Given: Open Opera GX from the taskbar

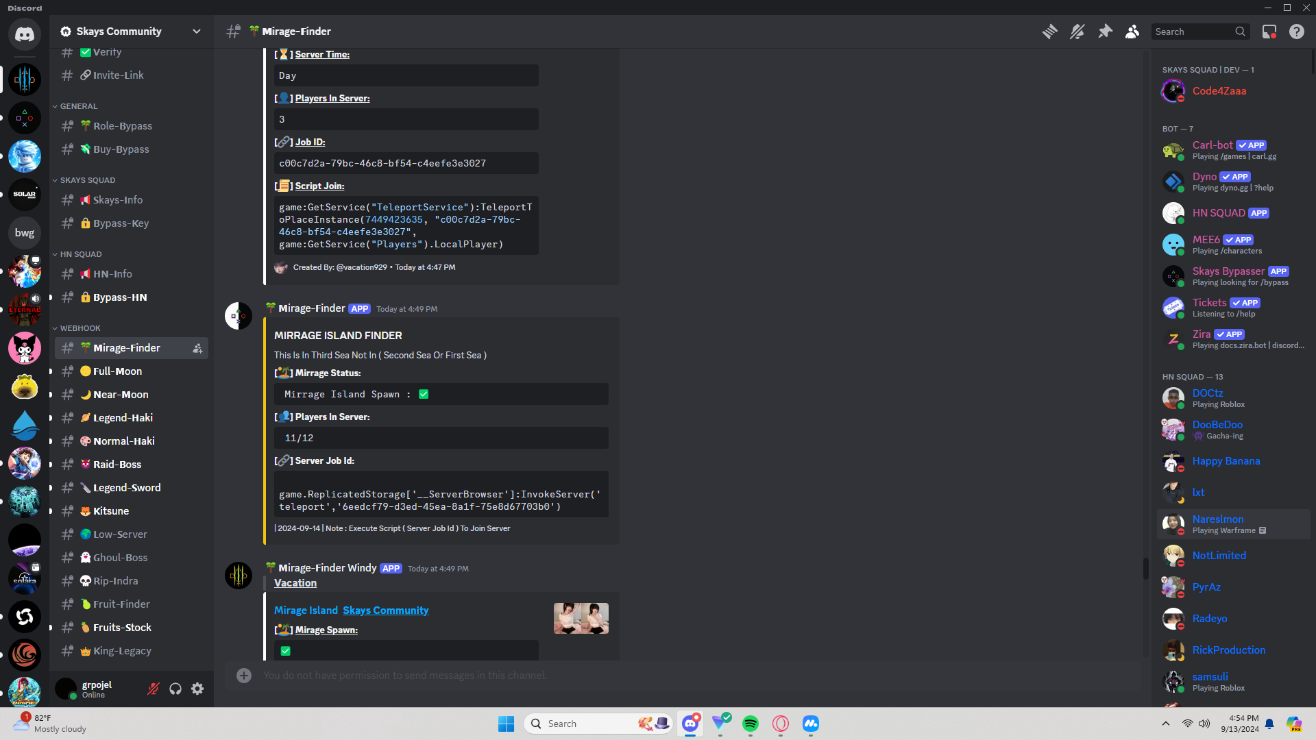Looking at the screenshot, I should pos(781,724).
